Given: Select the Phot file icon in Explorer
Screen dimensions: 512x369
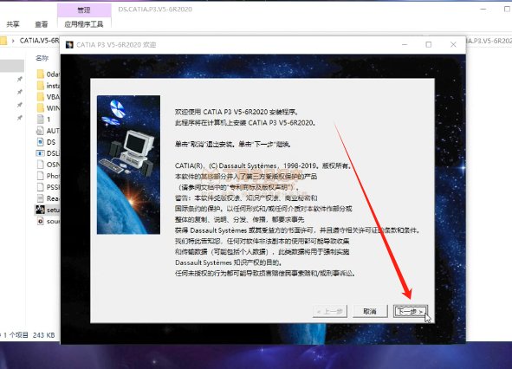Looking at the screenshot, I should coord(40,176).
